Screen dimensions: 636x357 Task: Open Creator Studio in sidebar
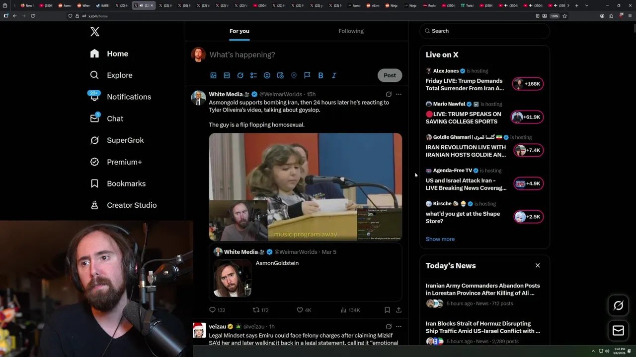(123, 205)
